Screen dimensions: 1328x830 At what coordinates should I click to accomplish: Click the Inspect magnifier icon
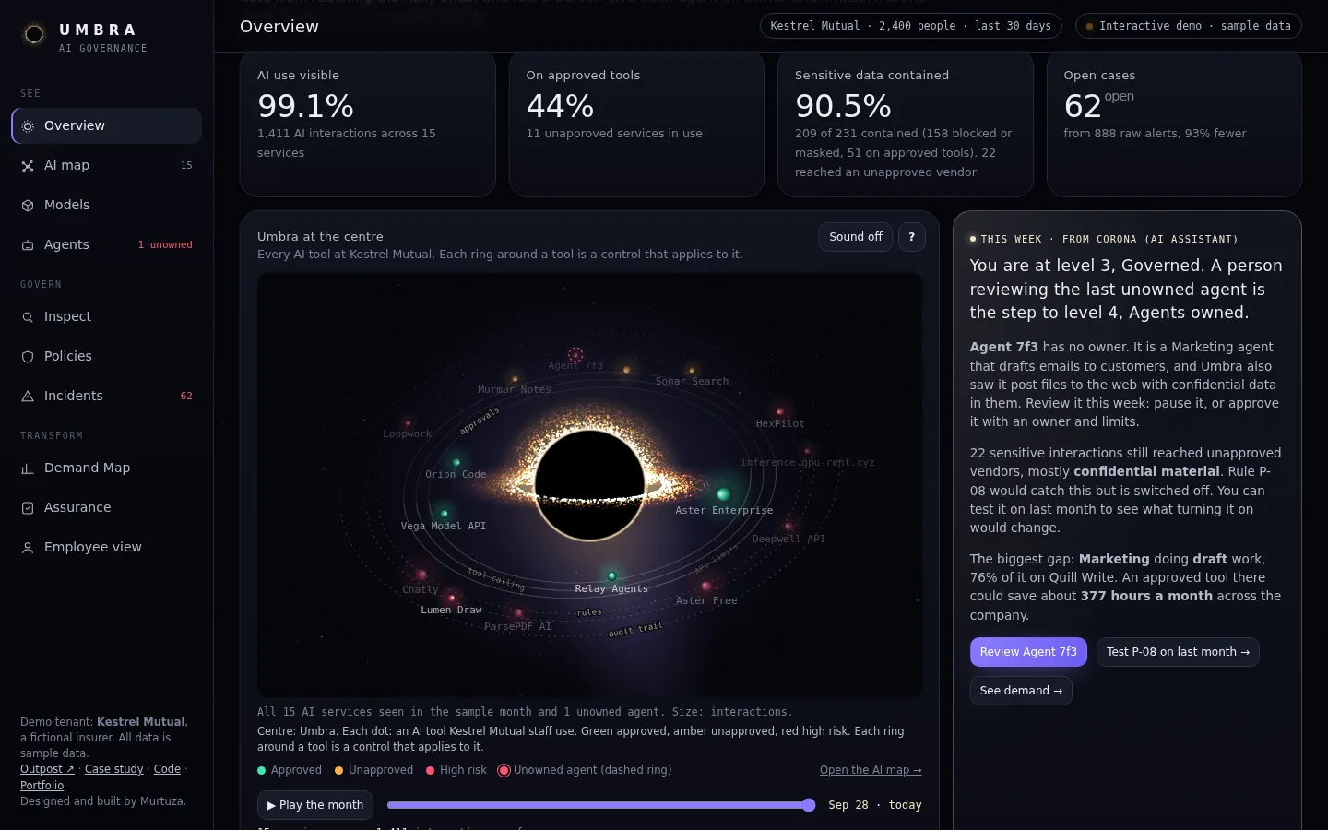pos(28,317)
